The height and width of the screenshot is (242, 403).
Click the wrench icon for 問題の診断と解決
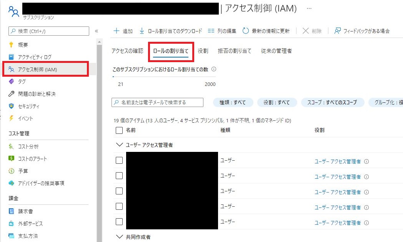tap(11, 94)
